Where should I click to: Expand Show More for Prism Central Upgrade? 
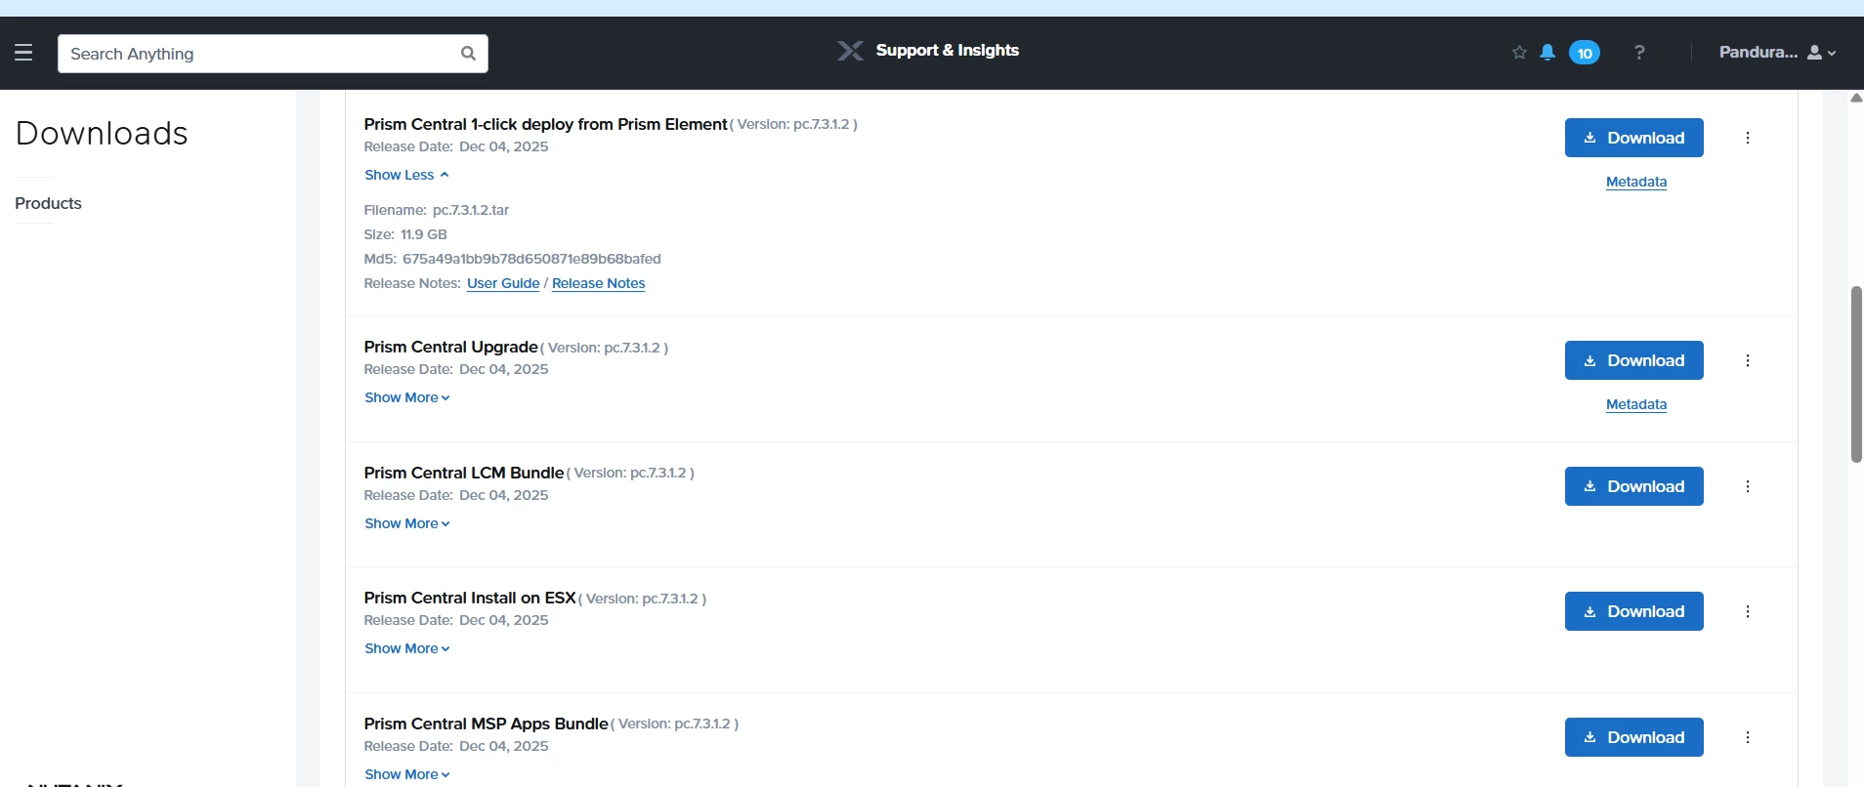pyautogui.click(x=407, y=397)
